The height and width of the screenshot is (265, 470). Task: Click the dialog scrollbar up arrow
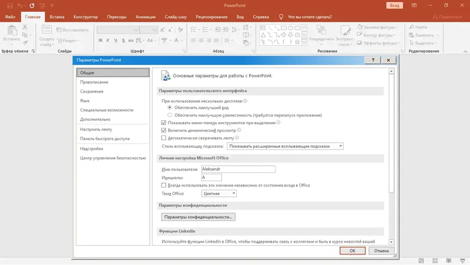tap(391, 72)
